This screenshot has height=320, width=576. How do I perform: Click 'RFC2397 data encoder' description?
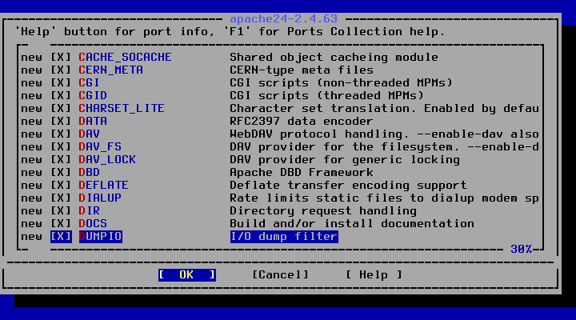pyautogui.click(x=302, y=122)
